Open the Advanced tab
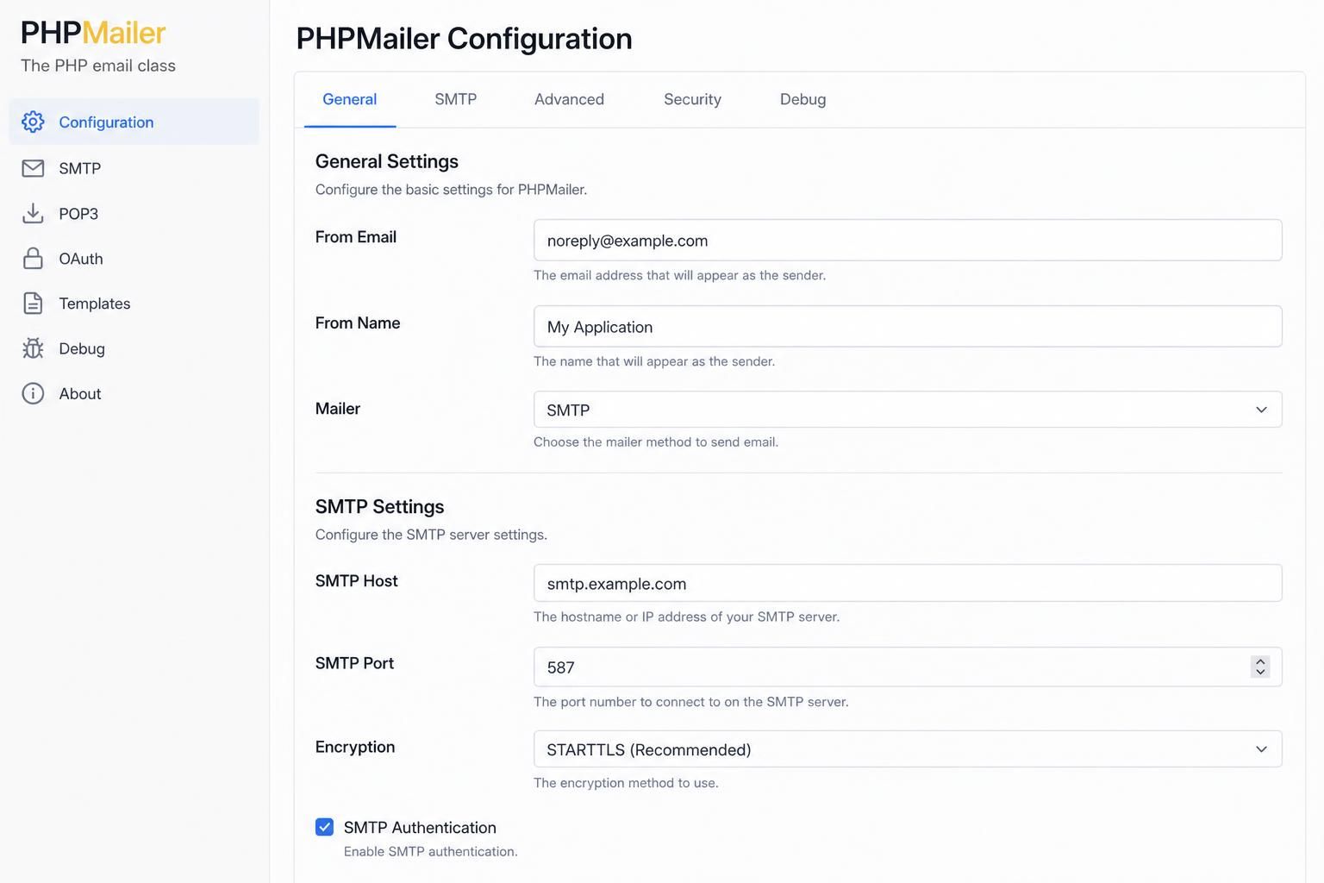Image resolution: width=1324 pixels, height=883 pixels. pyautogui.click(x=569, y=99)
